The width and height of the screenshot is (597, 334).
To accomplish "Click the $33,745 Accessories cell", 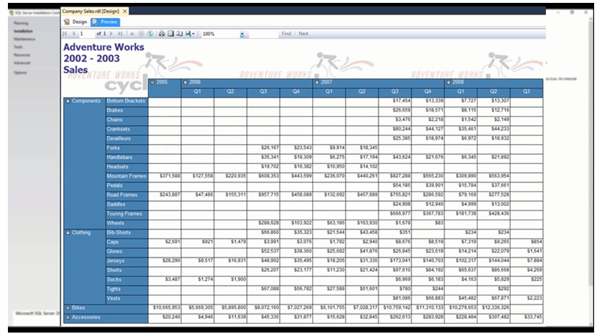I will coord(527,317).
